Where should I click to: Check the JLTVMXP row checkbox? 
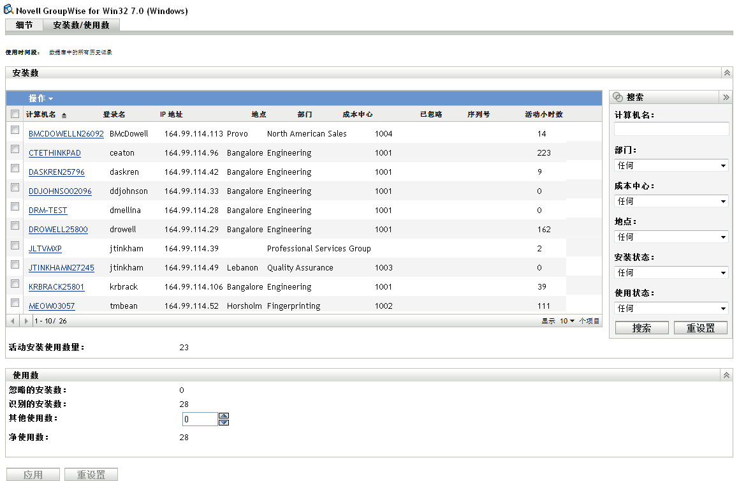tap(15, 245)
